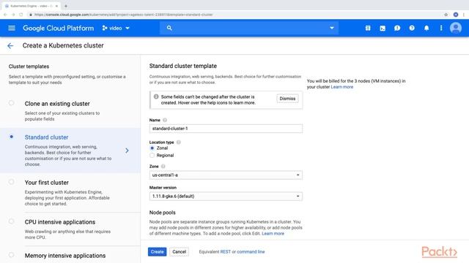Viewport: 469px width, 263px height.
Task: Click the browser three-dot menu
Action: pos(464,15)
